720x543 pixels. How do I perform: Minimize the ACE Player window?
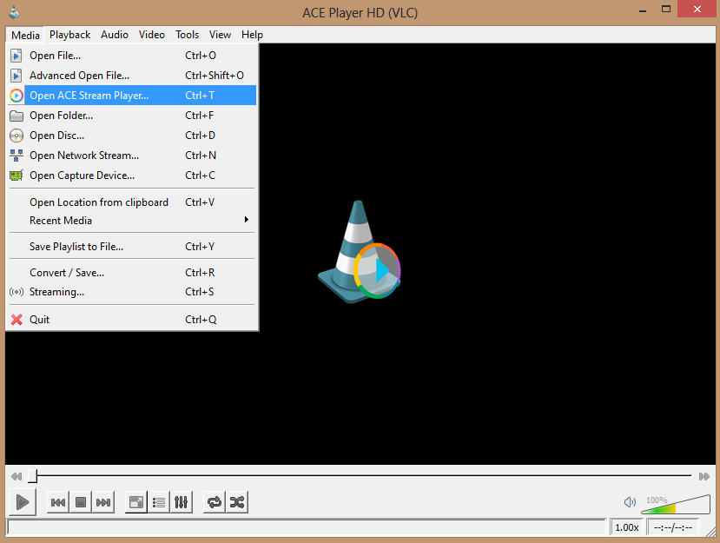643,10
